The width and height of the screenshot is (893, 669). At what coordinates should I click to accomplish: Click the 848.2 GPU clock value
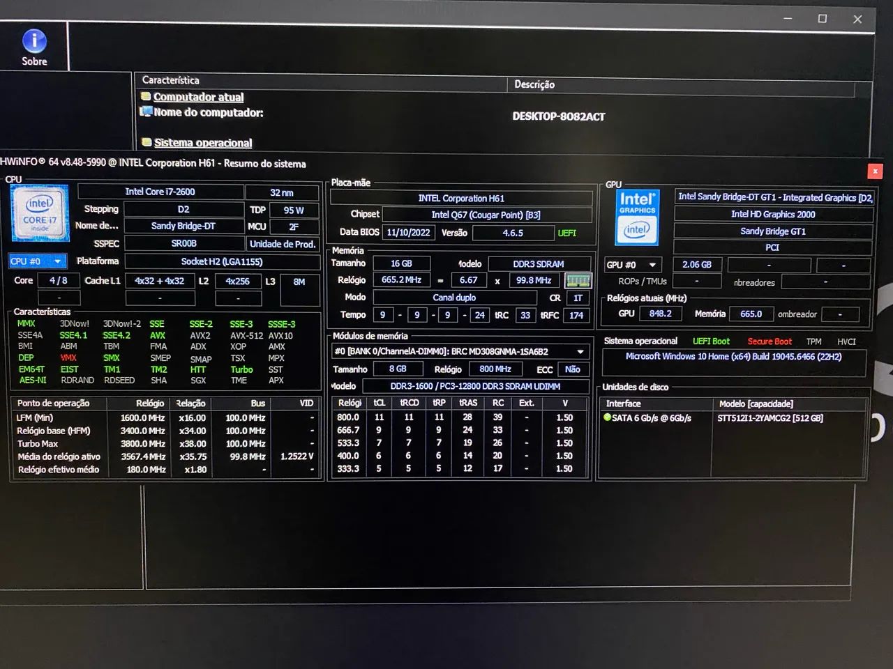[x=660, y=314]
